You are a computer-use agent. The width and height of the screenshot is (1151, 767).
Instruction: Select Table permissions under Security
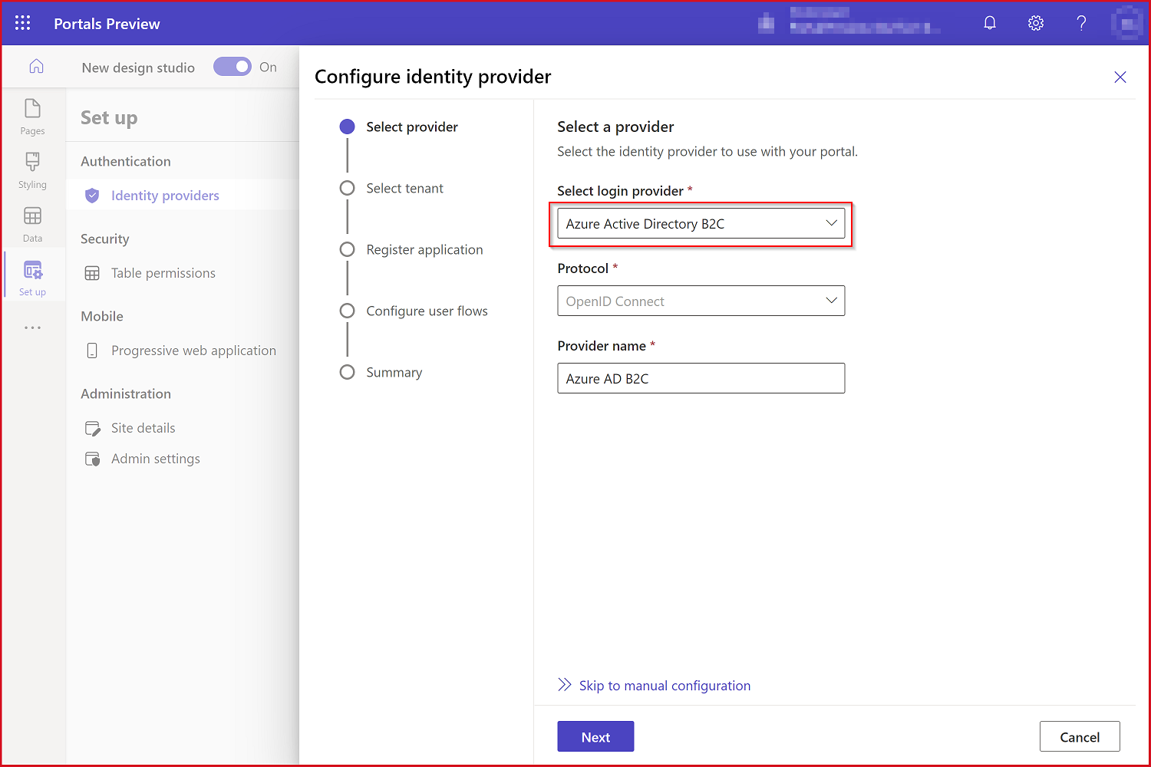pyautogui.click(x=163, y=272)
